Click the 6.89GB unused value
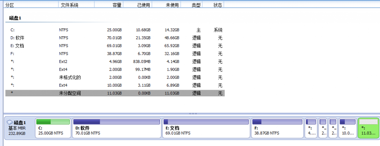The image size is (380, 146). coord(173,85)
